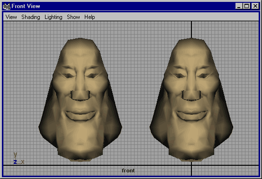Open the View menu

point(11,17)
